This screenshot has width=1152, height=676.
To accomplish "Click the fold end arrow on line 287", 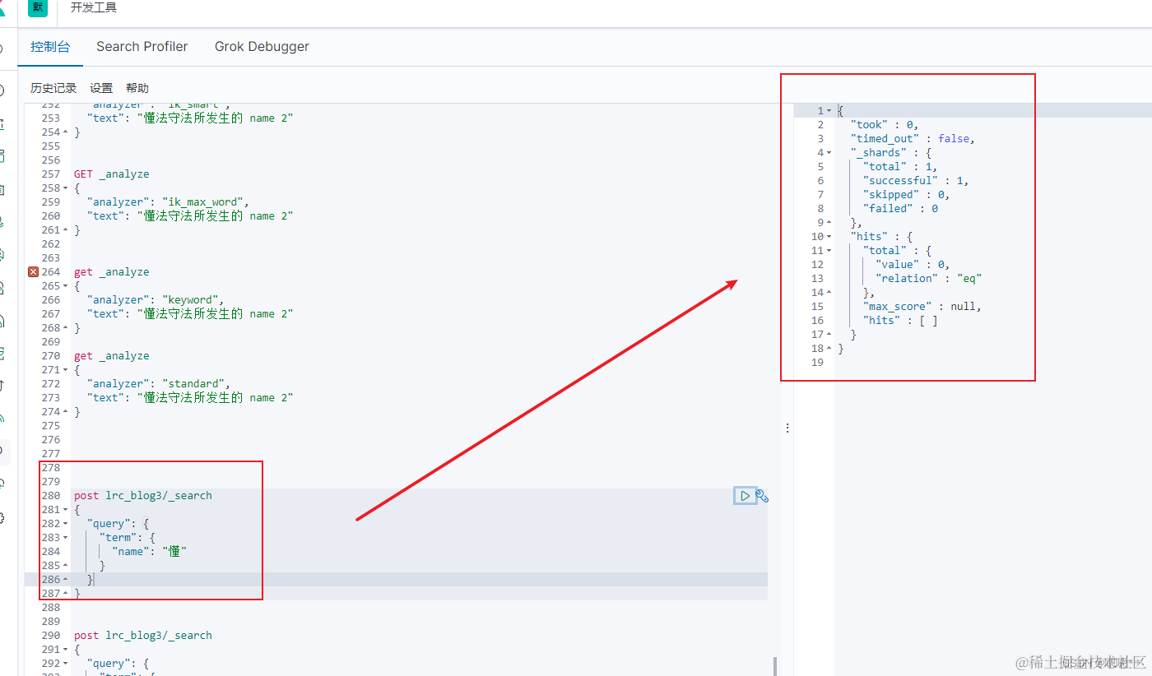I will click(66, 594).
